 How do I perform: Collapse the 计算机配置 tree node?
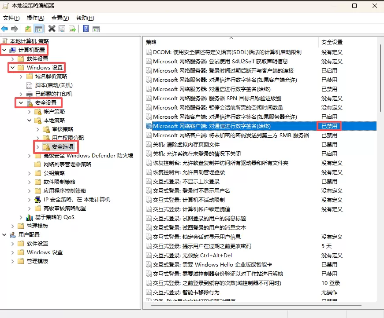4,50
